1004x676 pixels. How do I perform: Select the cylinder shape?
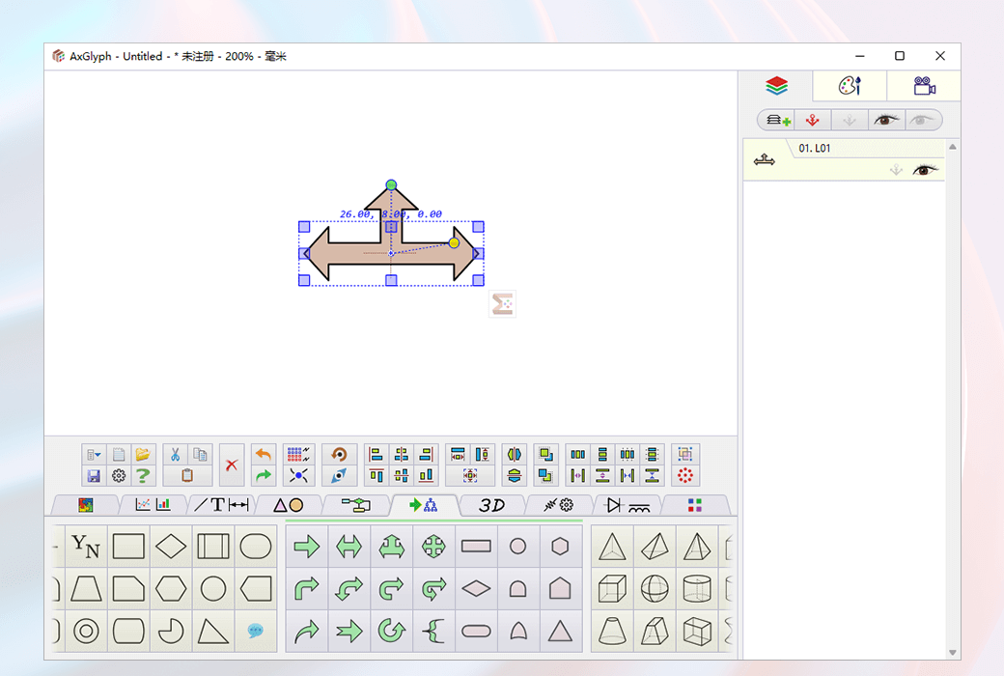point(697,589)
